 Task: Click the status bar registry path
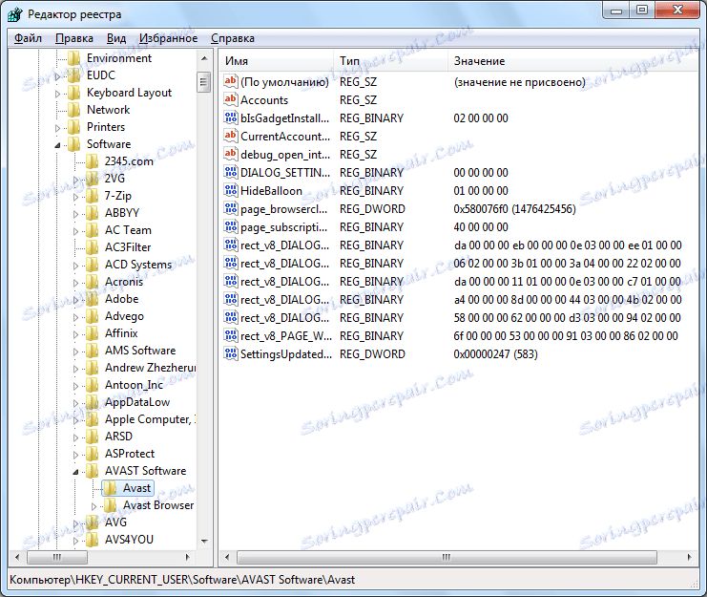point(182,580)
